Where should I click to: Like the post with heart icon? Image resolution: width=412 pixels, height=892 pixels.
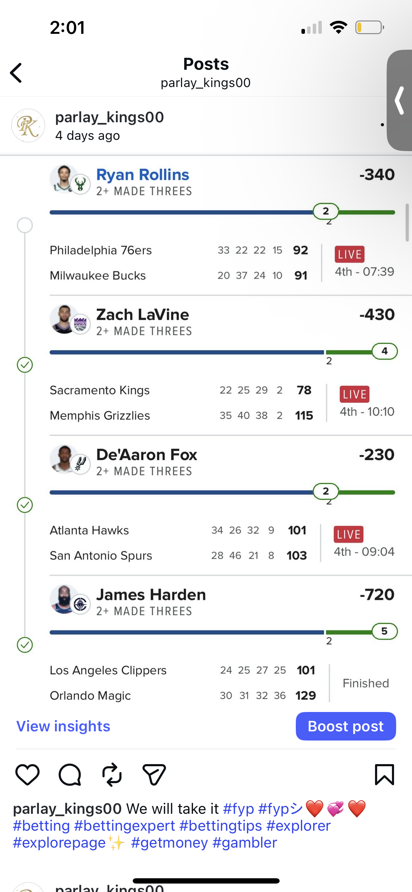27,775
